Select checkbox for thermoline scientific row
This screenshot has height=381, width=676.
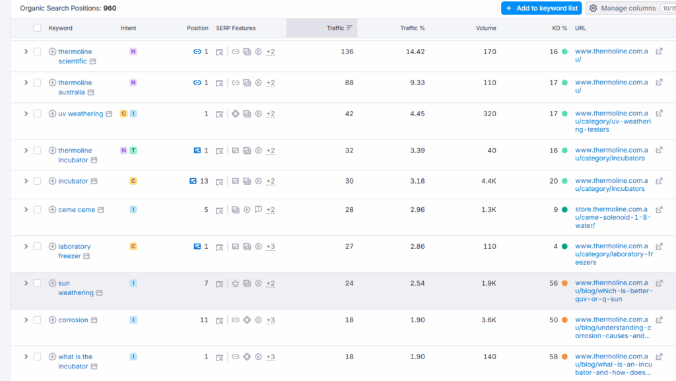tap(37, 52)
